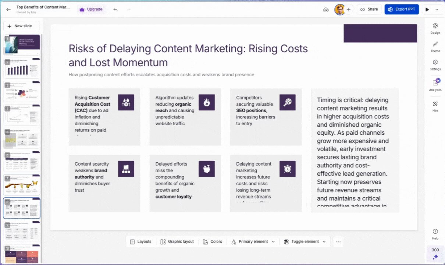
Task: Select slide 5 thumbnail
Action: pos(22,138)
